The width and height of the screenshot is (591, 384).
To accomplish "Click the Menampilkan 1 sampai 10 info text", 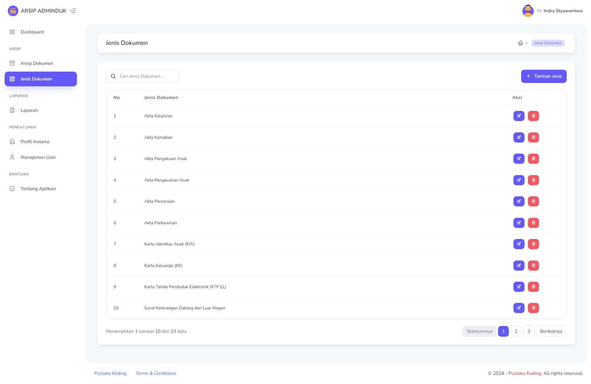I will 146,331.
